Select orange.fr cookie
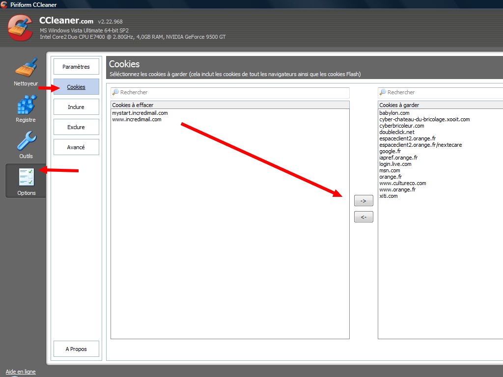The image size is (503, 377). point(391,177)
